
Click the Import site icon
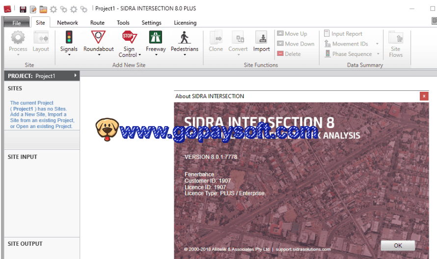[x=261, y=37]
